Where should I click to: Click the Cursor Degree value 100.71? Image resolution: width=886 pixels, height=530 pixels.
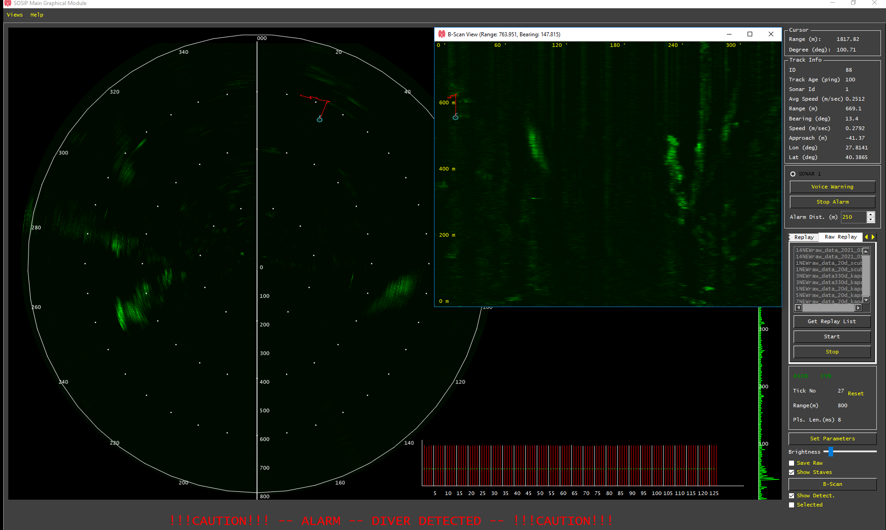[x=846, y=50]
